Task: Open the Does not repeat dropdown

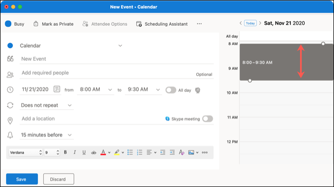Action: pyautogui.click(x=46, y=105)
